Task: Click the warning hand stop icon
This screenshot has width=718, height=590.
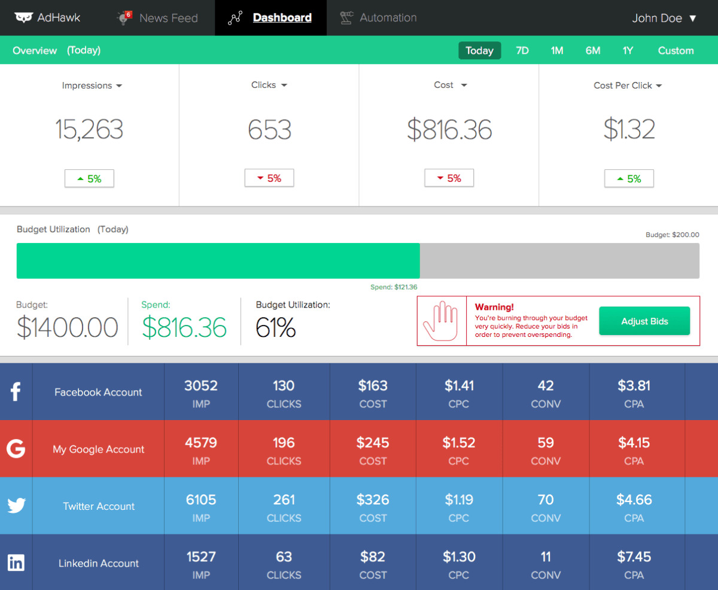Action: click(x=442, y=321)
